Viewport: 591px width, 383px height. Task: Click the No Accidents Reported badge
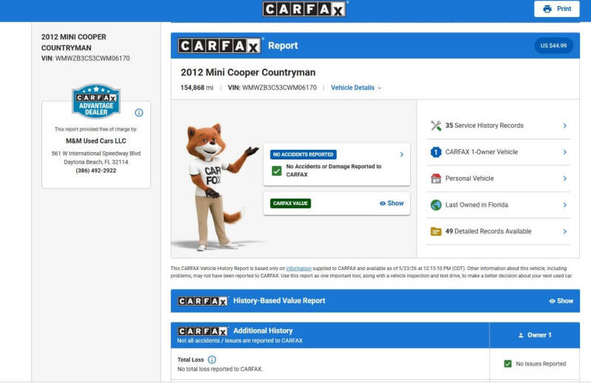point(304,154)
